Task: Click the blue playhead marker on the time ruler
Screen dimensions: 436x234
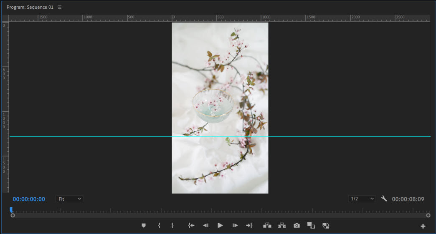Action: (11, 209)
